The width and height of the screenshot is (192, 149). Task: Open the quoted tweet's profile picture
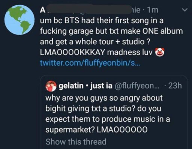coord(51,86)
